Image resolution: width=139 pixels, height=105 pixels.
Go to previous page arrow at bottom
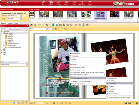click(50, 103)
